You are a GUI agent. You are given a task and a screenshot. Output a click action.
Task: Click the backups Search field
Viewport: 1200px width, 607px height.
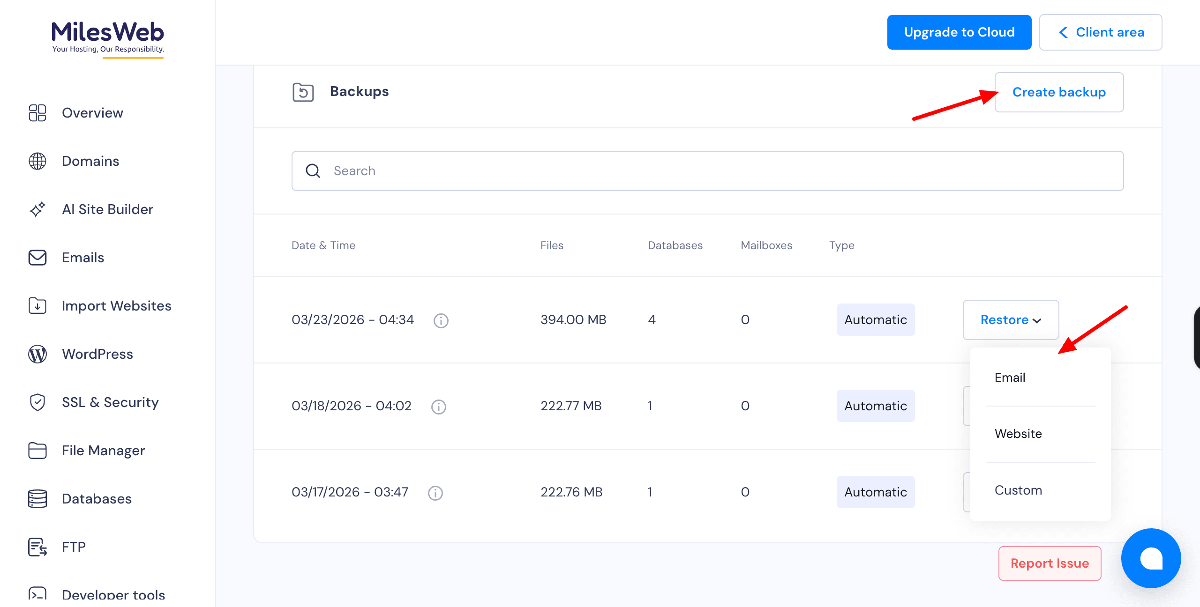707,171
